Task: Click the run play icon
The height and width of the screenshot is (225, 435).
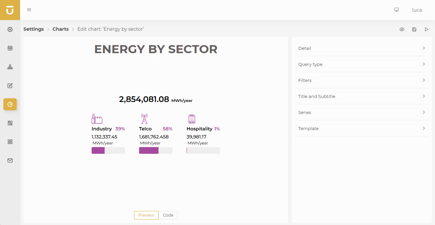Action: click(x=426, y=29)
